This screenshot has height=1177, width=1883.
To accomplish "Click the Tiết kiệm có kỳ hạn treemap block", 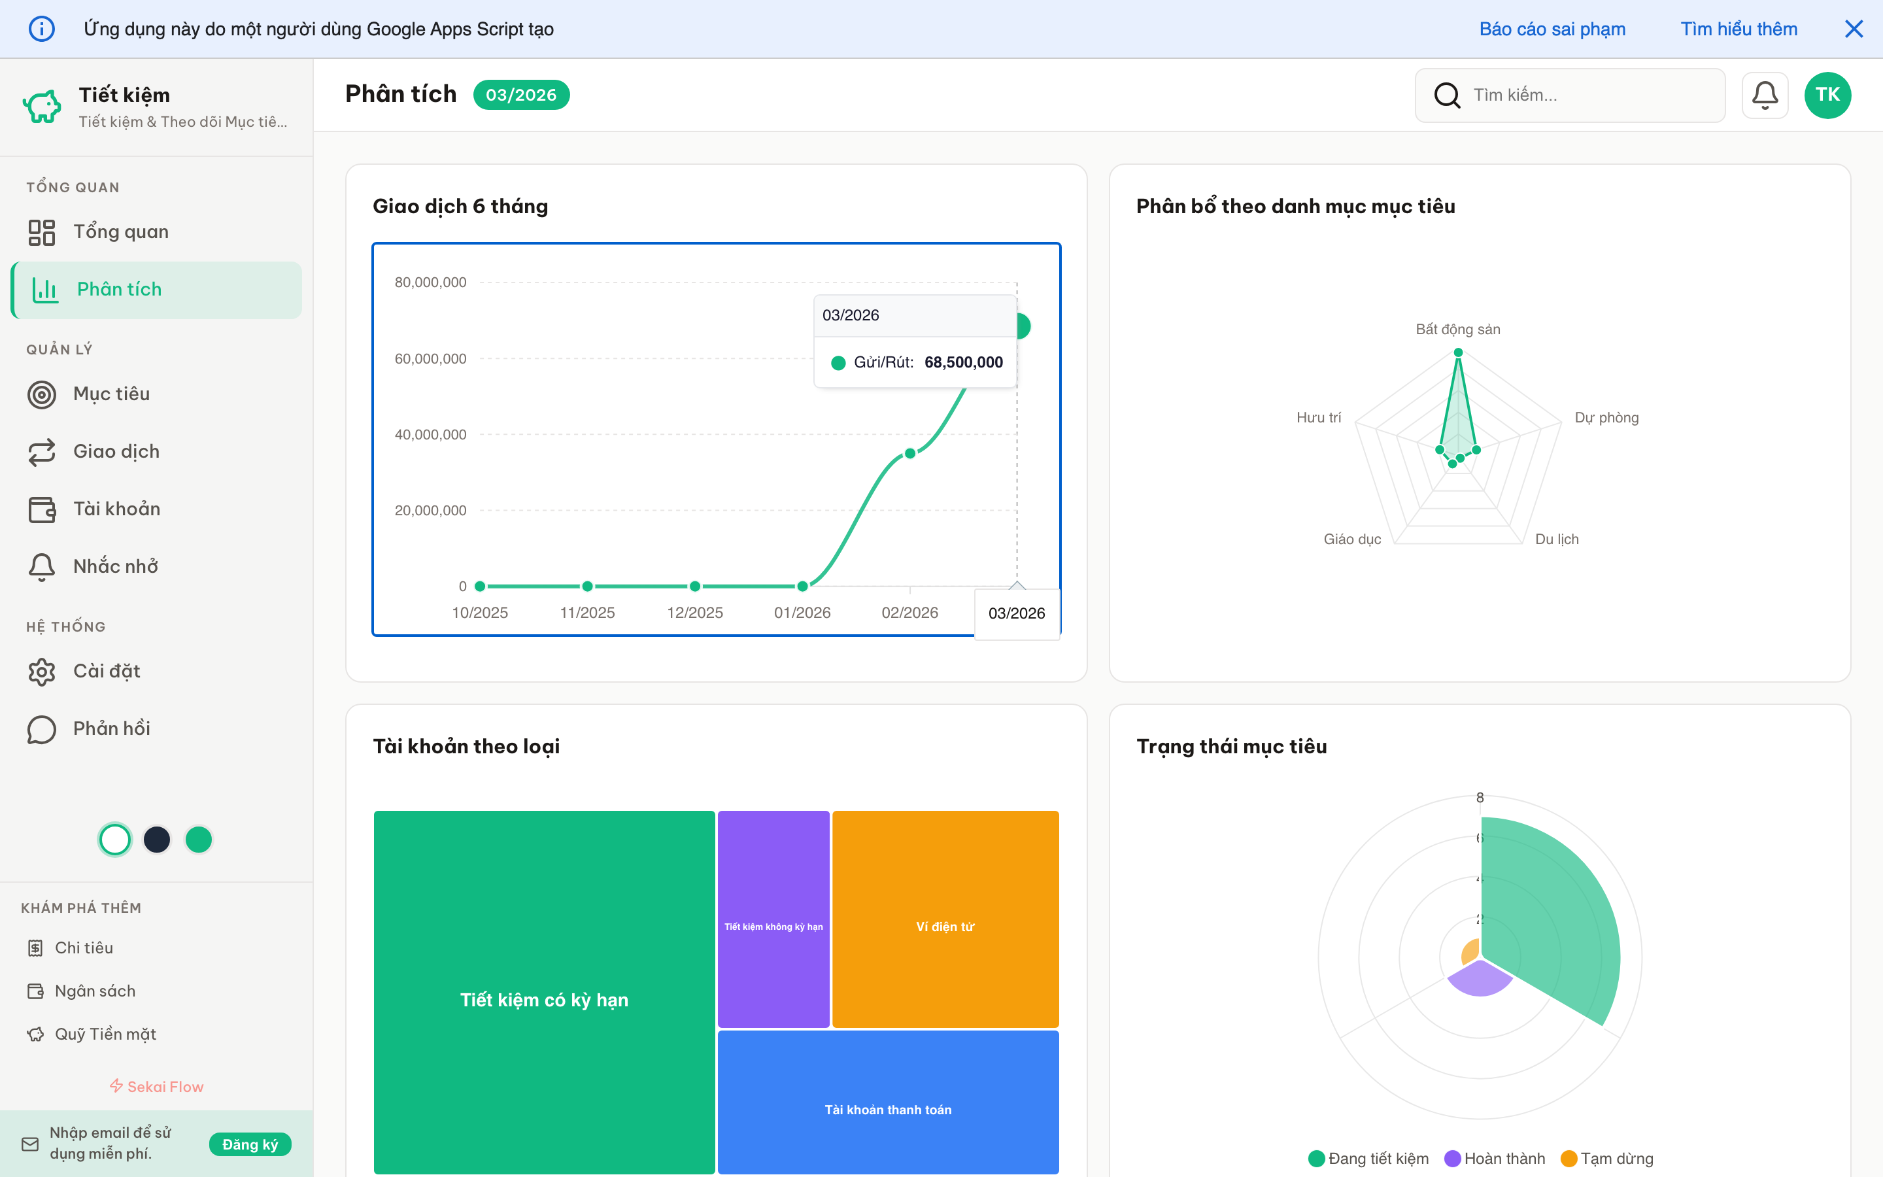I will point(544,1000).
